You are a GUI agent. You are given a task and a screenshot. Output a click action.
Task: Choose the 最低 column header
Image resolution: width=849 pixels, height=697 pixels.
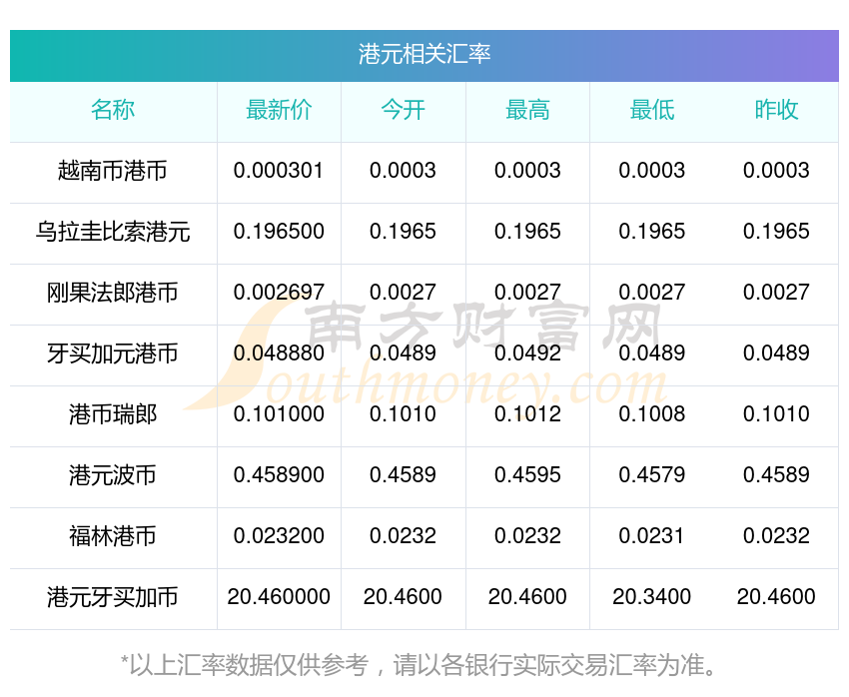coord(652,110)
